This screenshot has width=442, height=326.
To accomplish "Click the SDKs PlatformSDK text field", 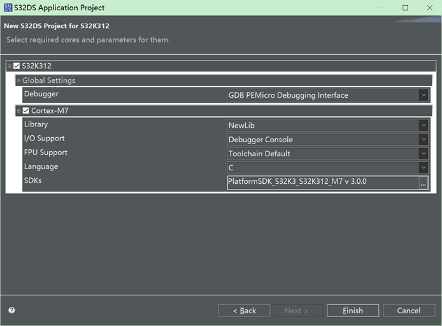I will tap(322, 182).
